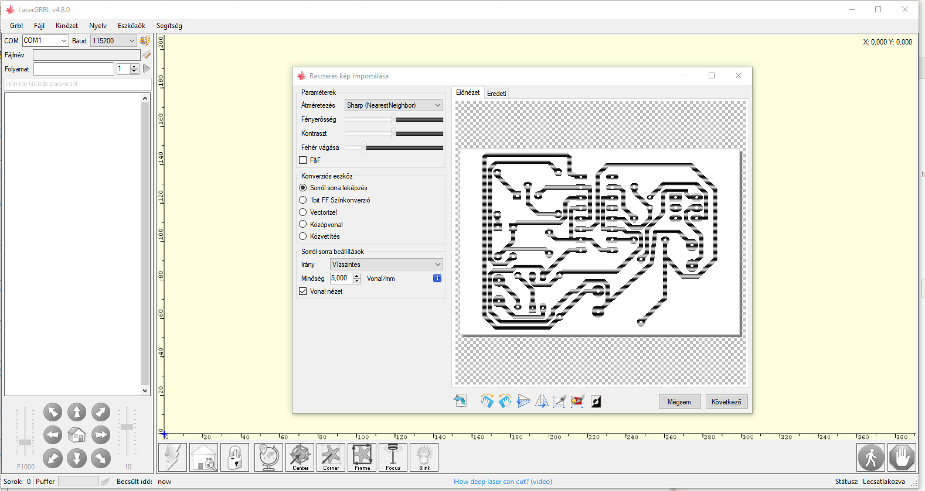
Task: Click the blue info icon next to Vonal/mm
Action: tap(437, 278)
